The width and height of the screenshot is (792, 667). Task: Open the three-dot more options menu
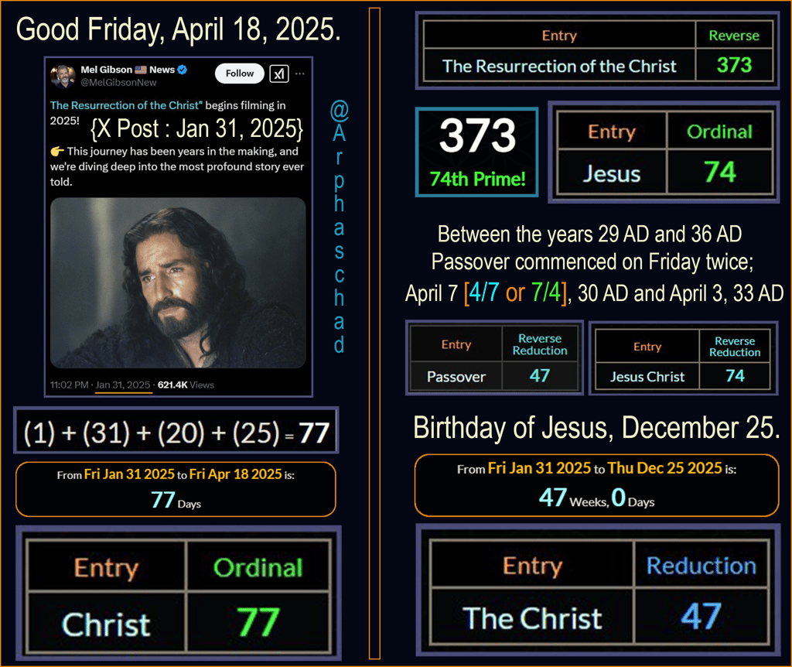300,74
